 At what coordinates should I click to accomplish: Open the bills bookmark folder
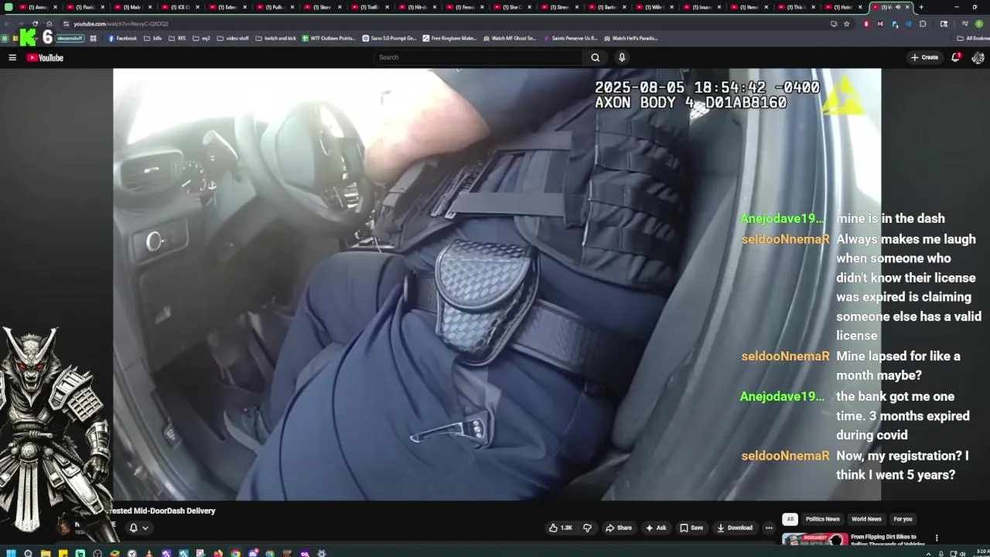(x=152, y=38)
